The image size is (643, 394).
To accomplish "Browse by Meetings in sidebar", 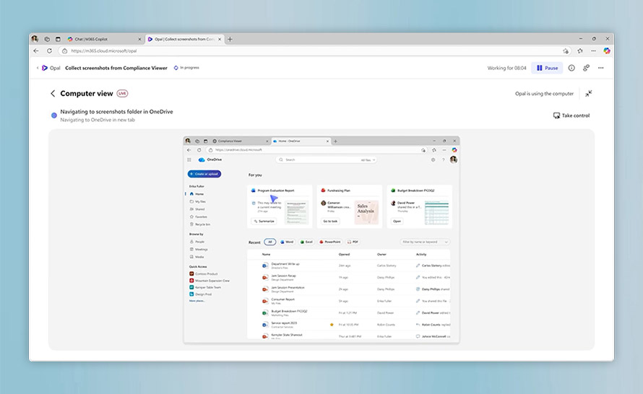I will 201,249.
